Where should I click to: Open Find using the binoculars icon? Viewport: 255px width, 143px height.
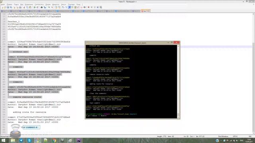(x=41, y=7)
